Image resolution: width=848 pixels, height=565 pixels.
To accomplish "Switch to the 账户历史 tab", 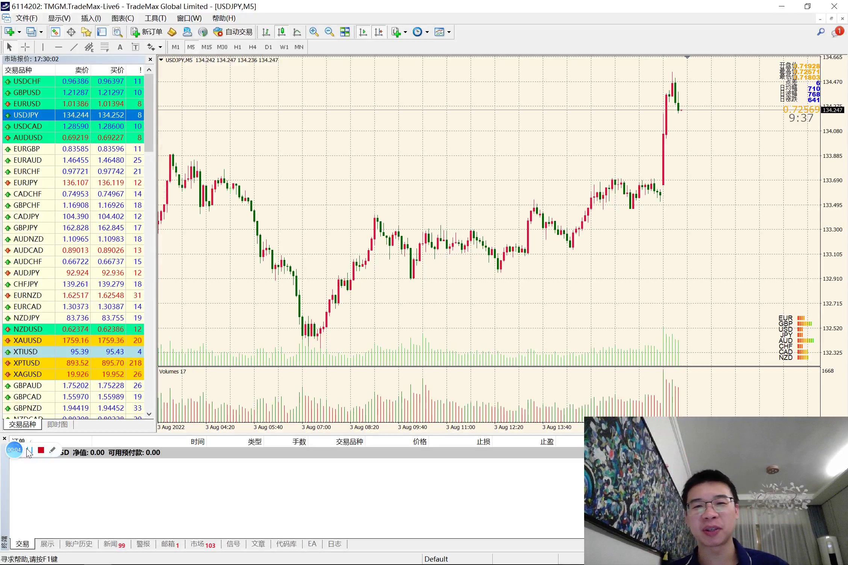I will coord(79,544).
